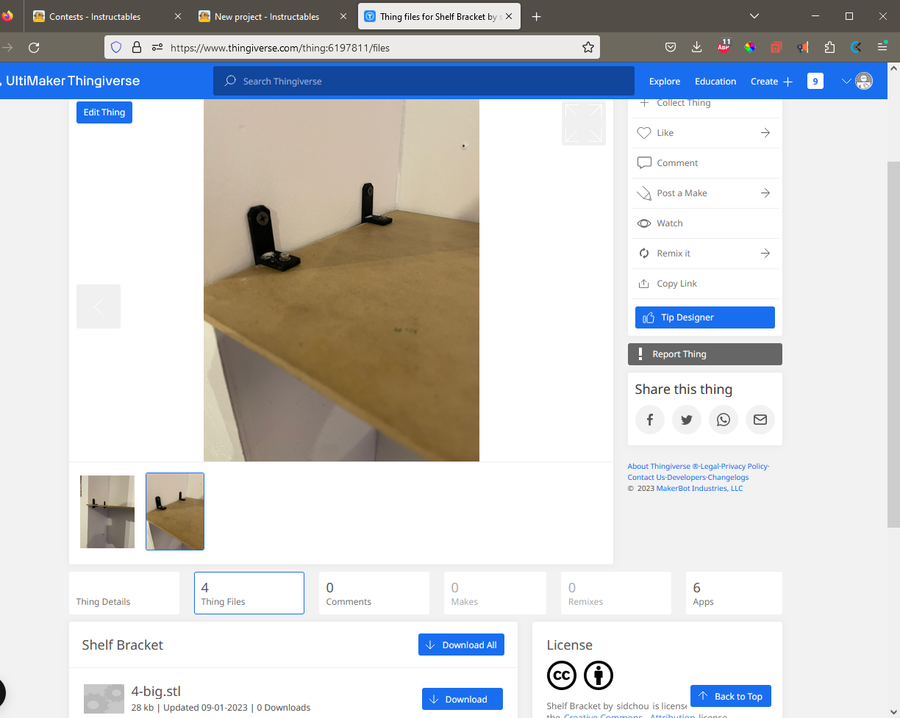Open the list all tabs chevron
Image resolution: width=900 pixels, height=718 pixels.
[754, 16]
